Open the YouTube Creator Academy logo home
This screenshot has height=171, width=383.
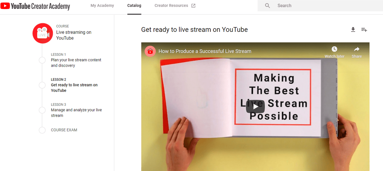tap(35, 6)
